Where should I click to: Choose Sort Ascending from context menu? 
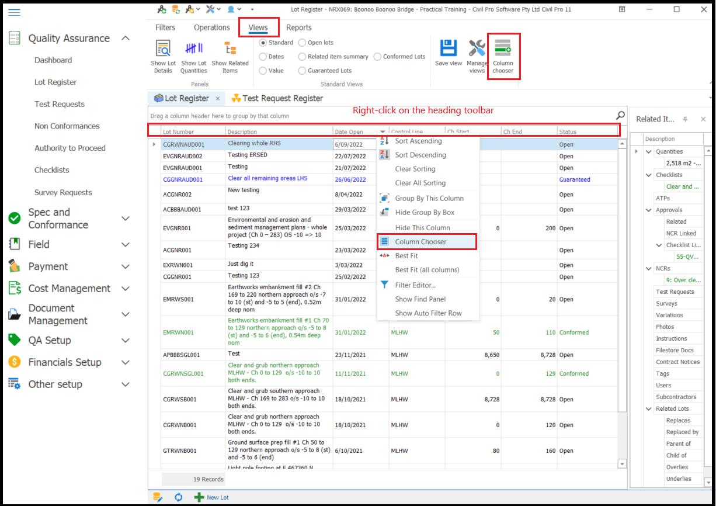[428, 141]
